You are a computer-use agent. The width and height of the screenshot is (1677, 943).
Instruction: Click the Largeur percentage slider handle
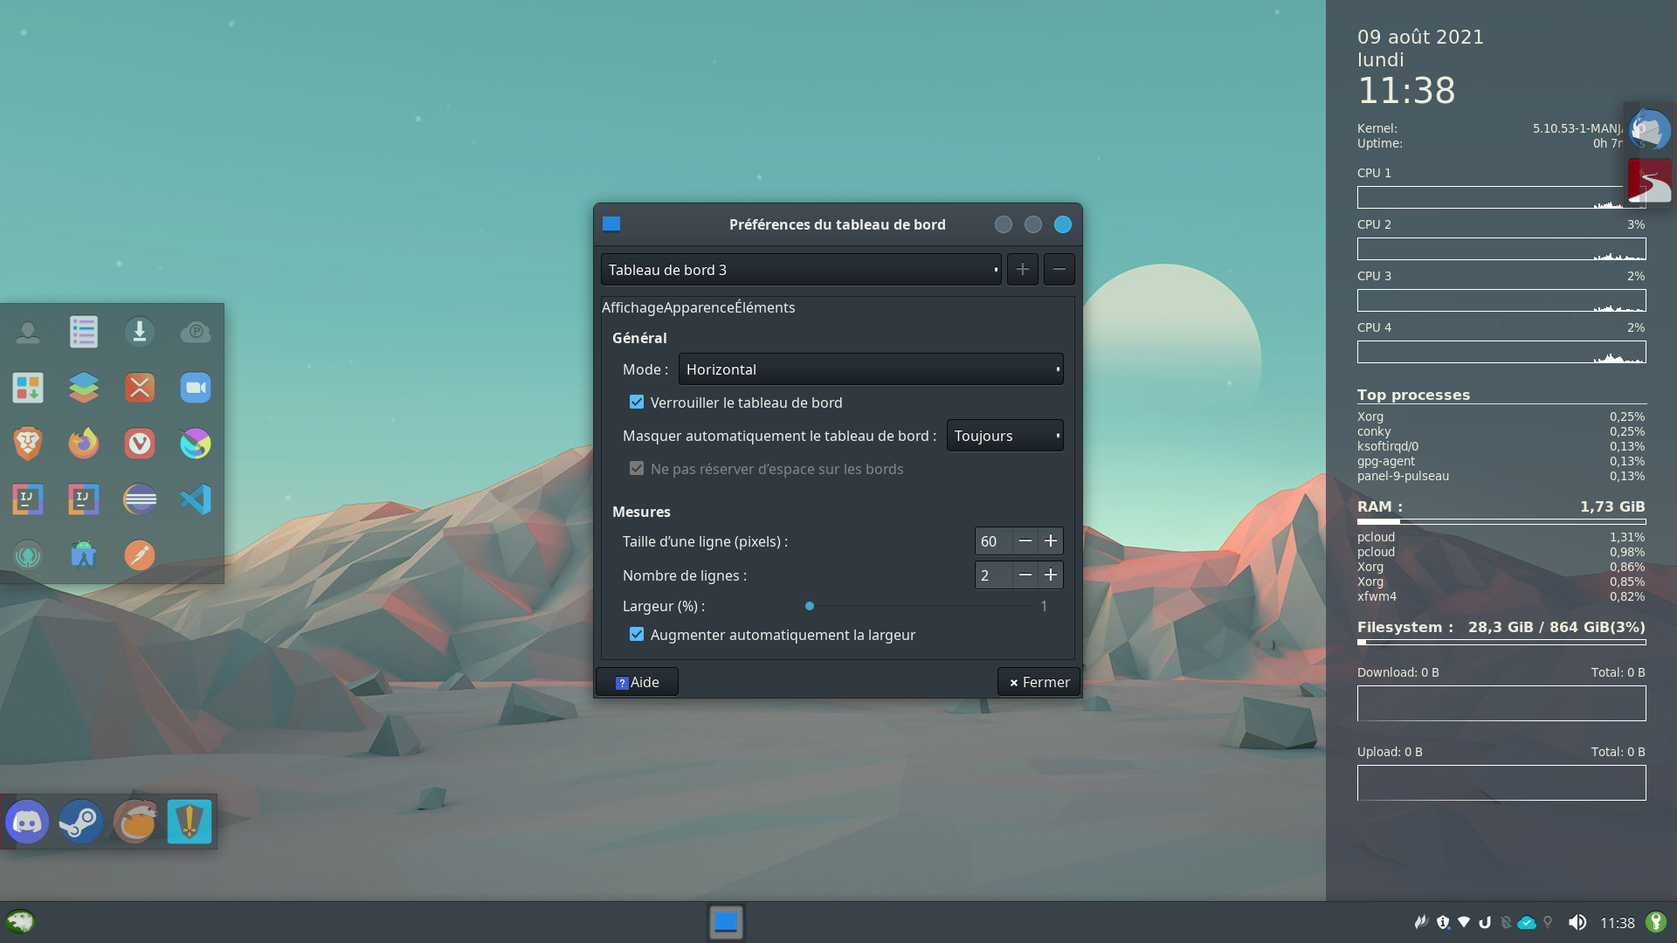[x=810, y=606]
